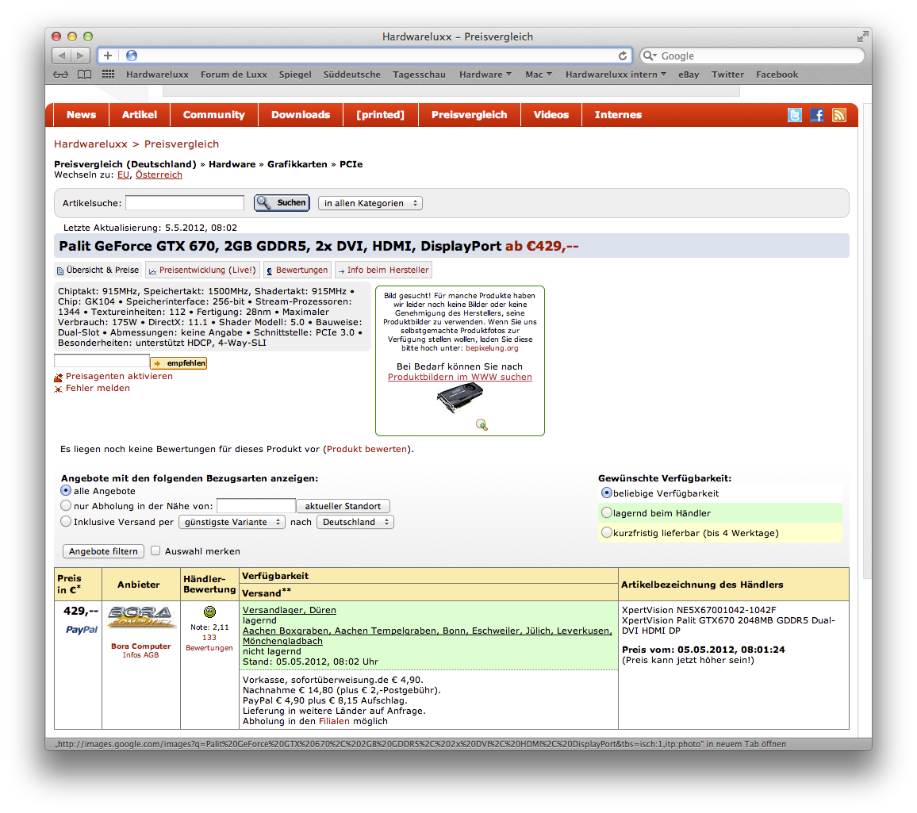Switch to 'Preisentwicklung (Live!)' tab
This screenshot has width=917, height=813.
pos(202,270)
